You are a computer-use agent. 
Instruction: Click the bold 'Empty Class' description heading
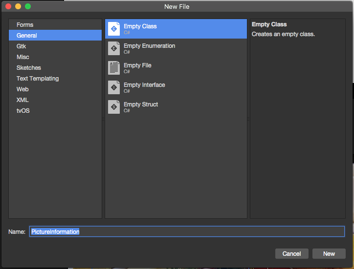[x=269, y=24]
